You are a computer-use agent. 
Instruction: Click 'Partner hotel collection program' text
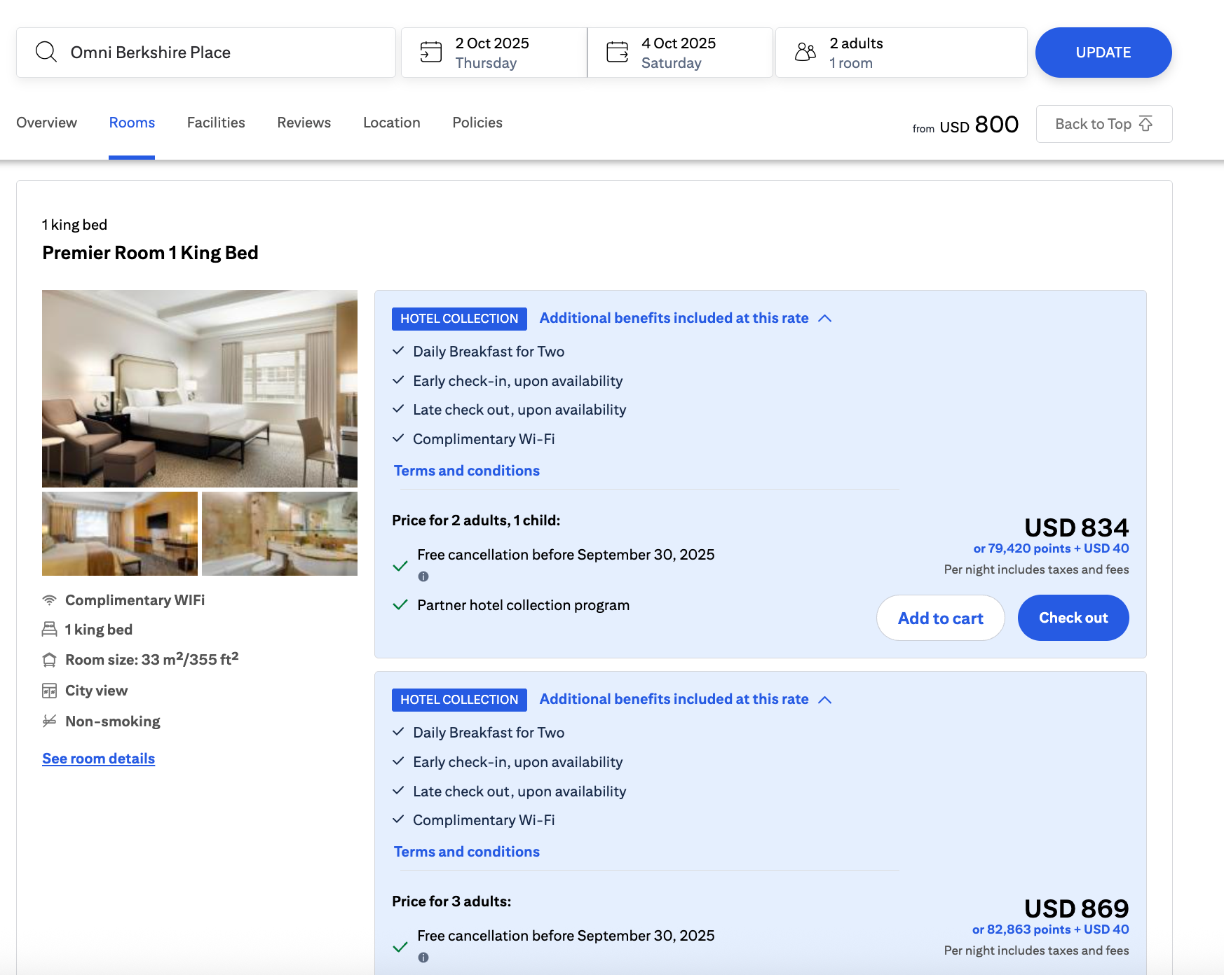tap(523, 605)
